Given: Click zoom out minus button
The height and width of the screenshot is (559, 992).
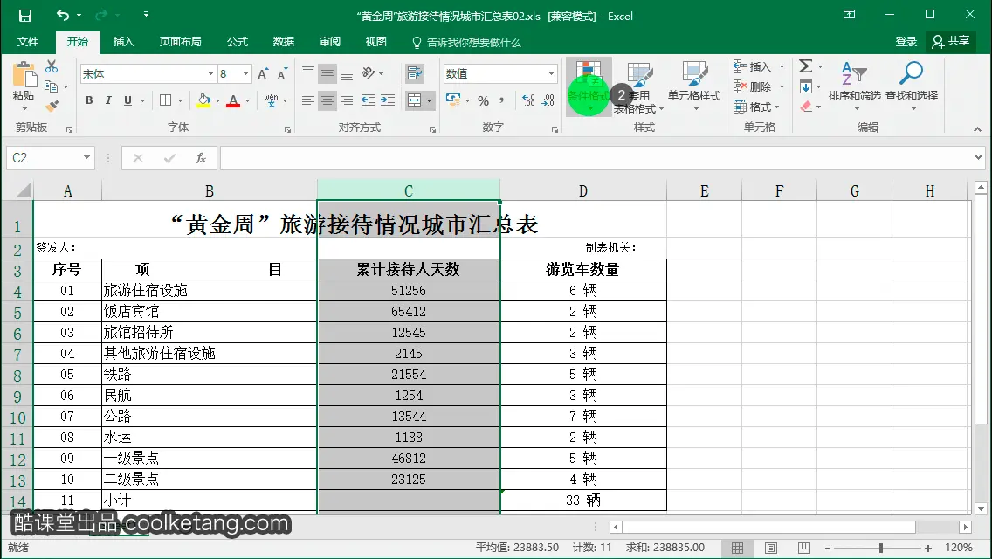Looking at the screenshot, I should tap(828, 548).
